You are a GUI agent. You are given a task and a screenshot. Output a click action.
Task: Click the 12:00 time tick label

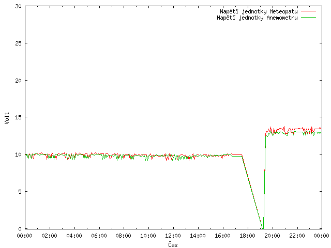pyautogui.click(x=173, y=236)
